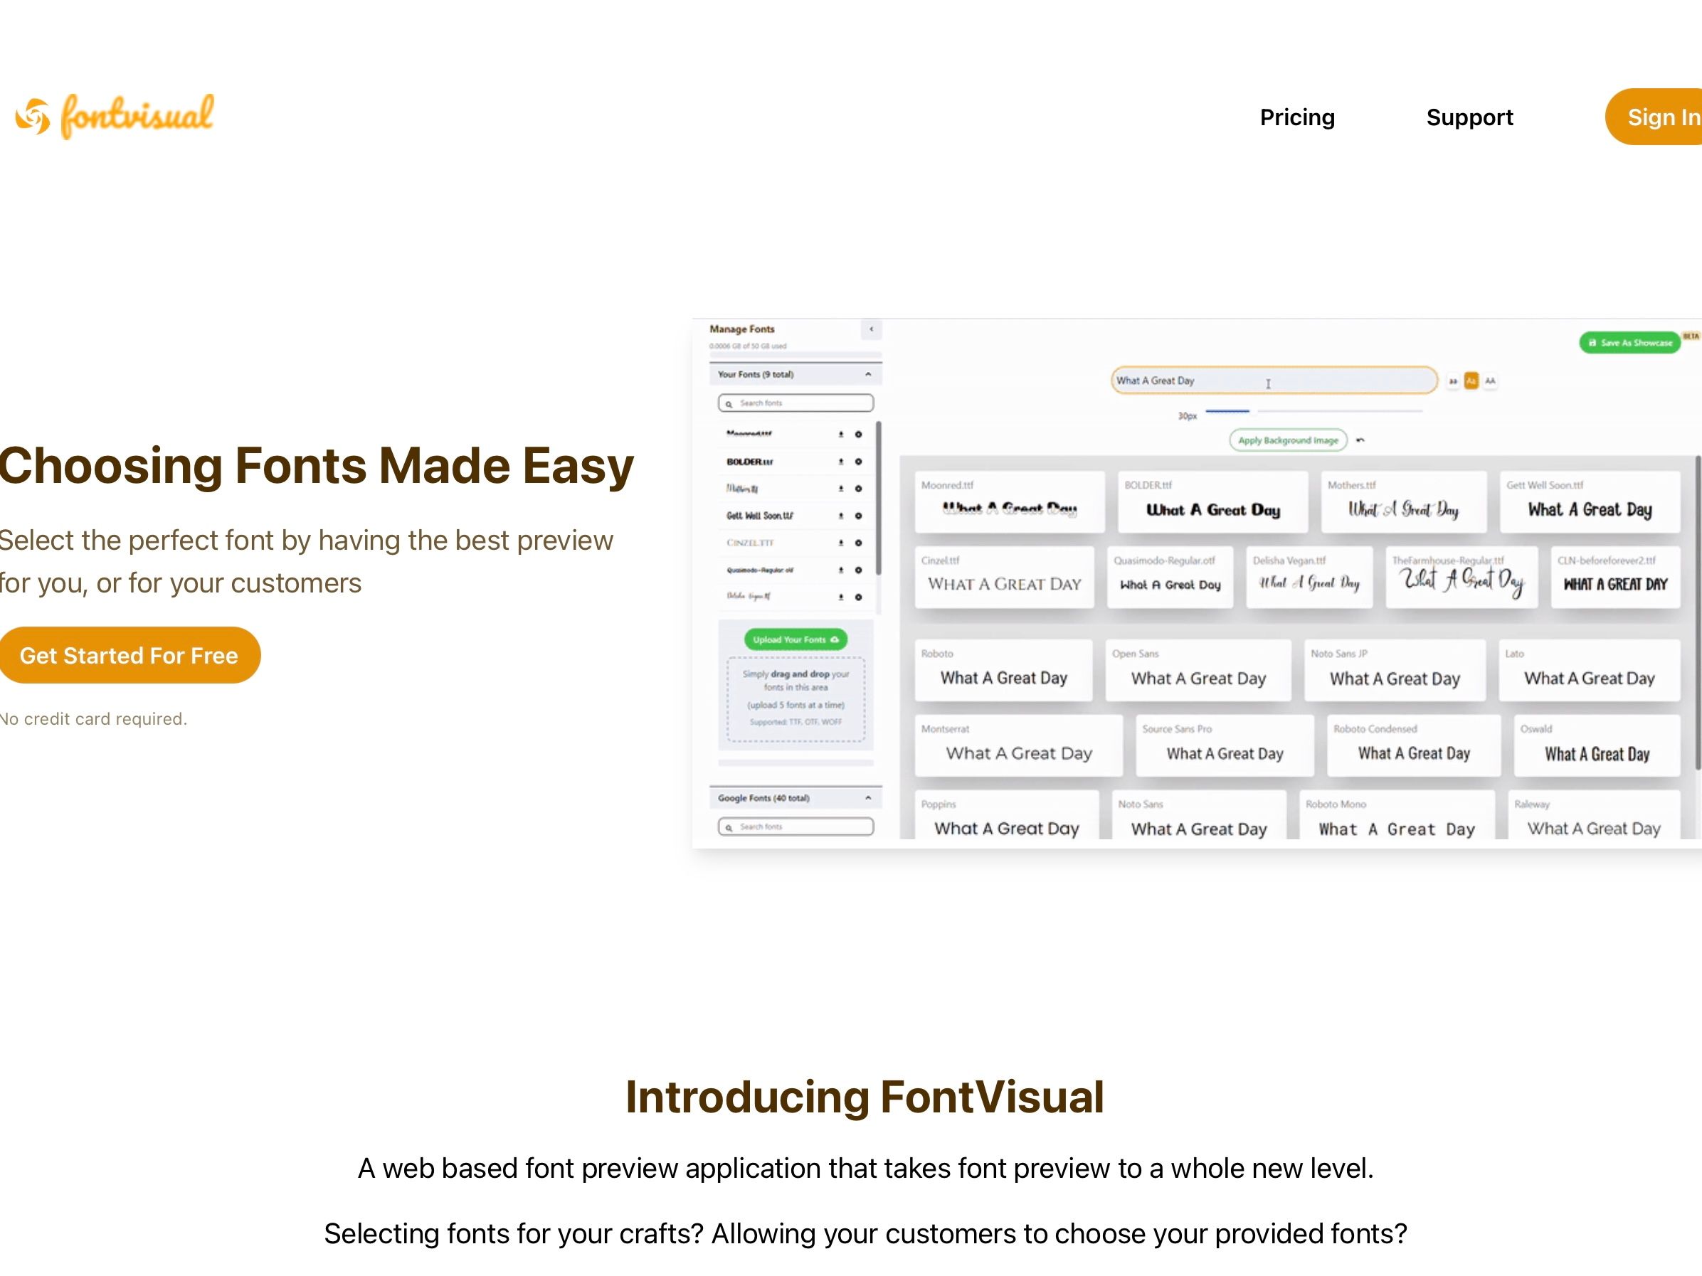
Task: Select the Poppins preview card
Action: click(x=1006, y=815)
